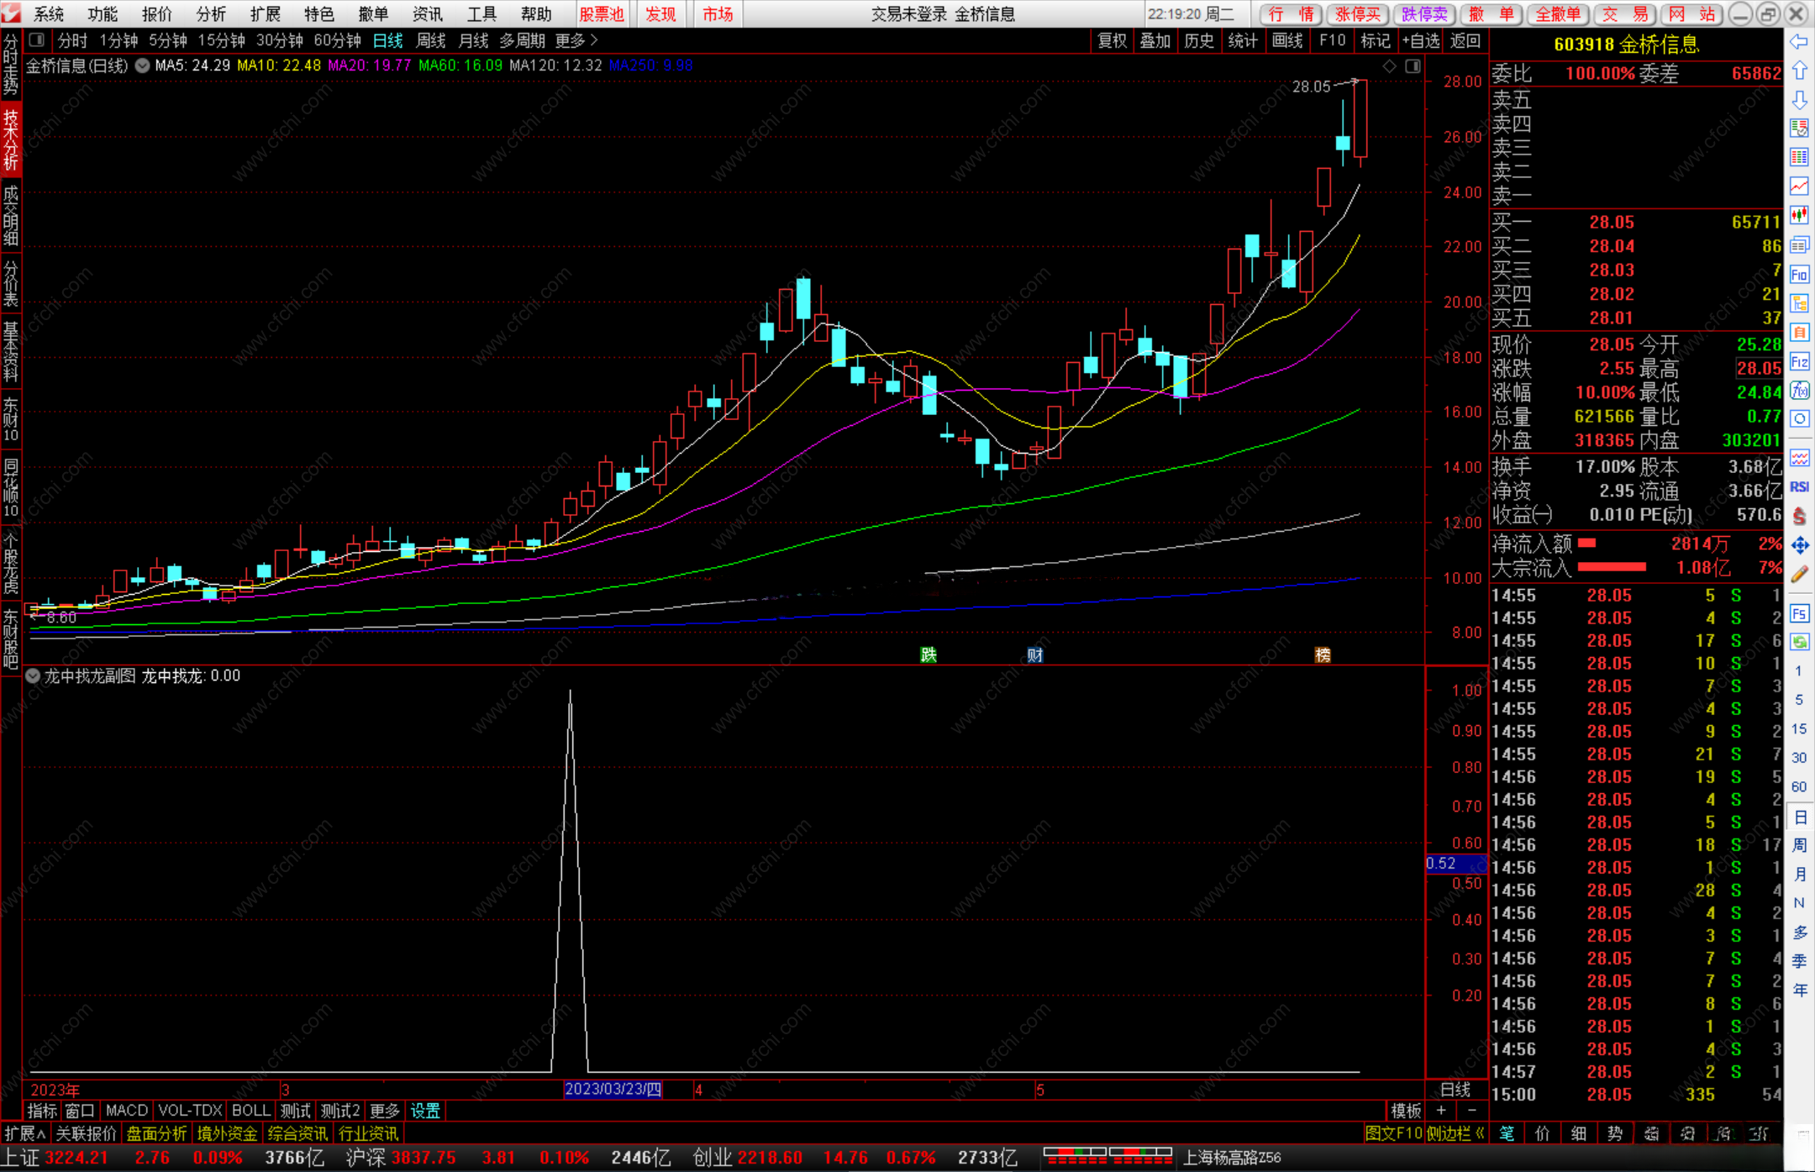
Task: Click the back arrow icon in sidebar
Action: click(1799, 41)
